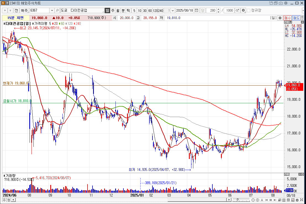Open the calendar date picker
Screen dimensions: 306x204
[x=196, y=10]
